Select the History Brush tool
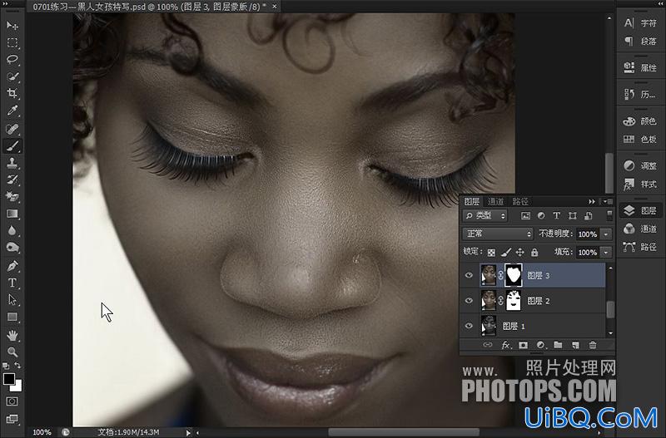The height and width of the screenshot is (438, 666). [12, 180]
